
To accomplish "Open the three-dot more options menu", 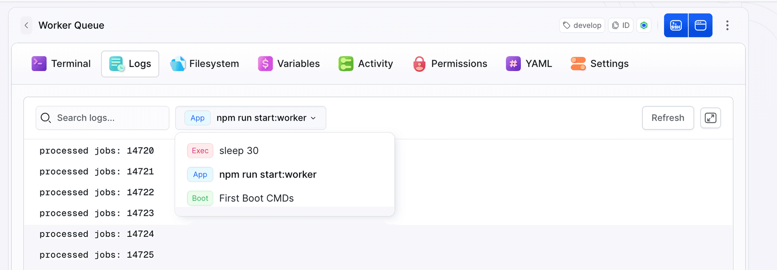I will click(727, 25).
